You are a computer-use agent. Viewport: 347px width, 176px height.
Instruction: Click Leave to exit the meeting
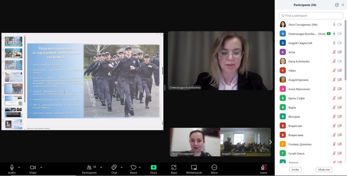pos(263,169)
